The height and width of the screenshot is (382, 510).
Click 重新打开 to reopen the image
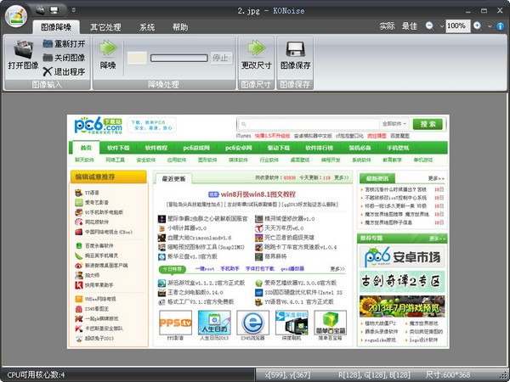(65, 44)
